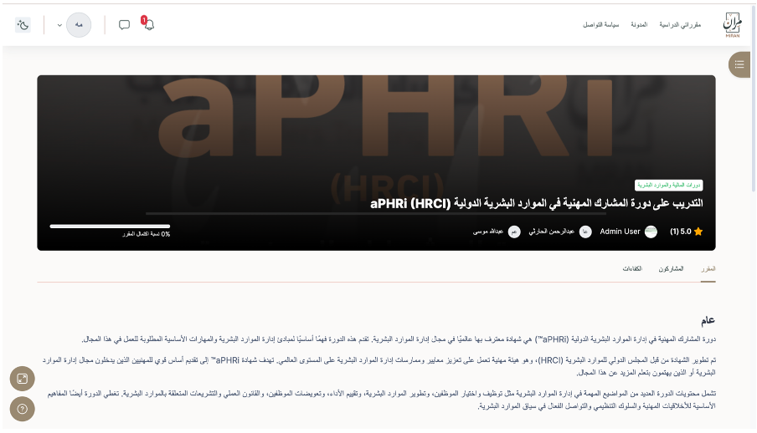Toggle dark mode with the moon icon
Screen dimensions: 757x433
tap(23, 25)
